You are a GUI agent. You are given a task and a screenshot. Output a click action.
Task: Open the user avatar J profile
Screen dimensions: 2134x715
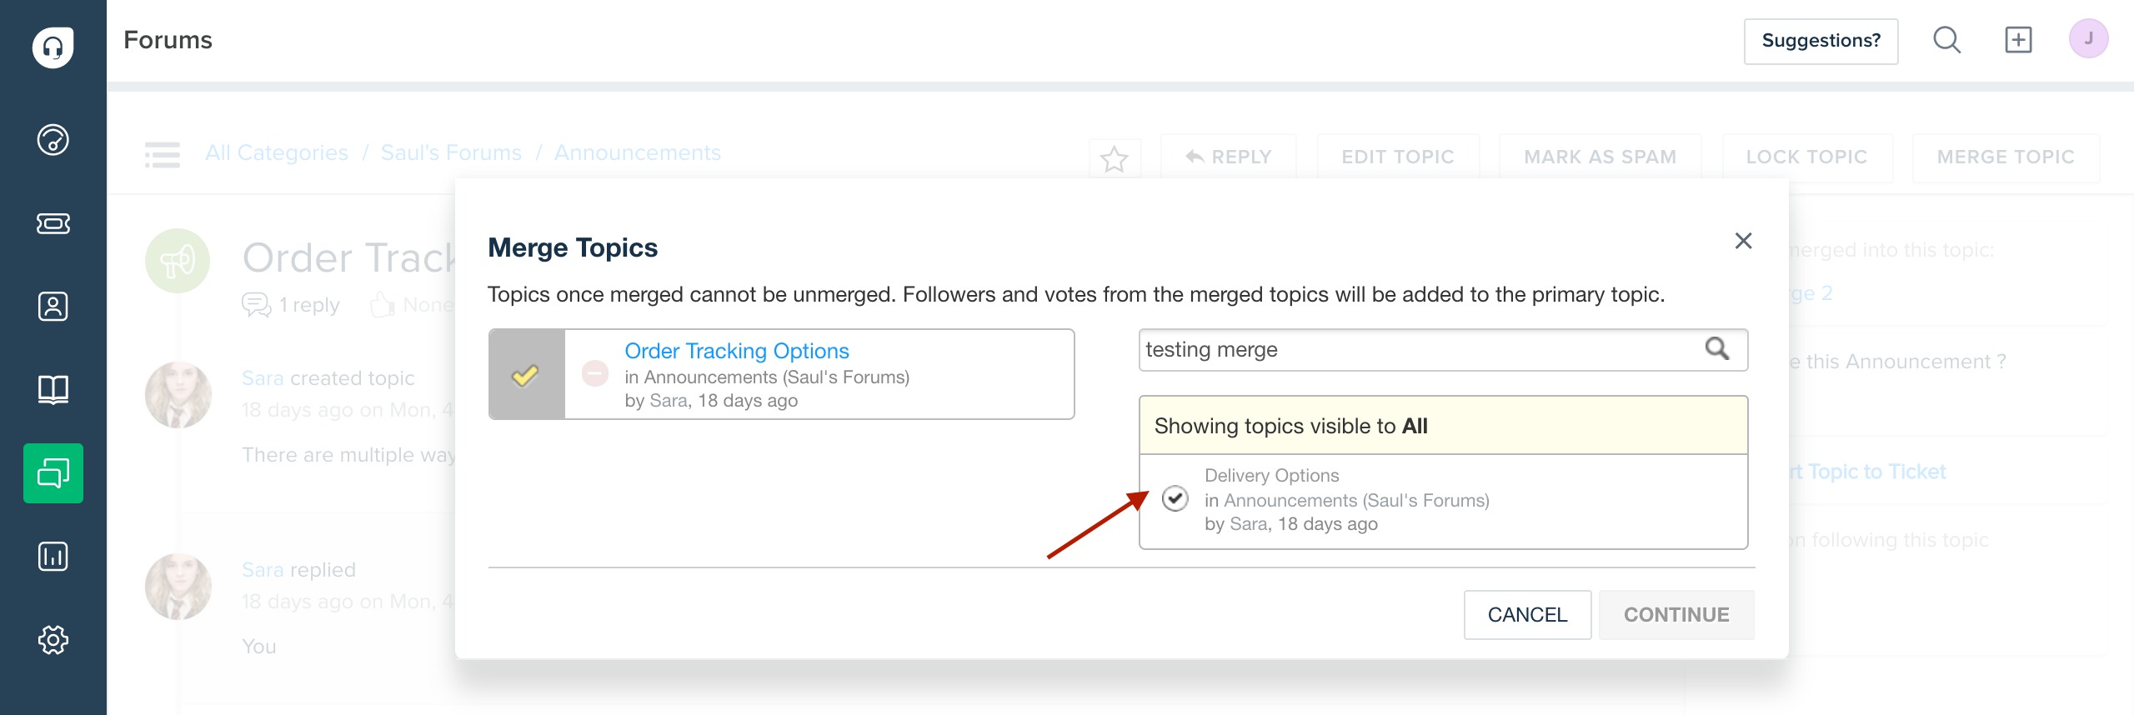(x=2088, y=39)
